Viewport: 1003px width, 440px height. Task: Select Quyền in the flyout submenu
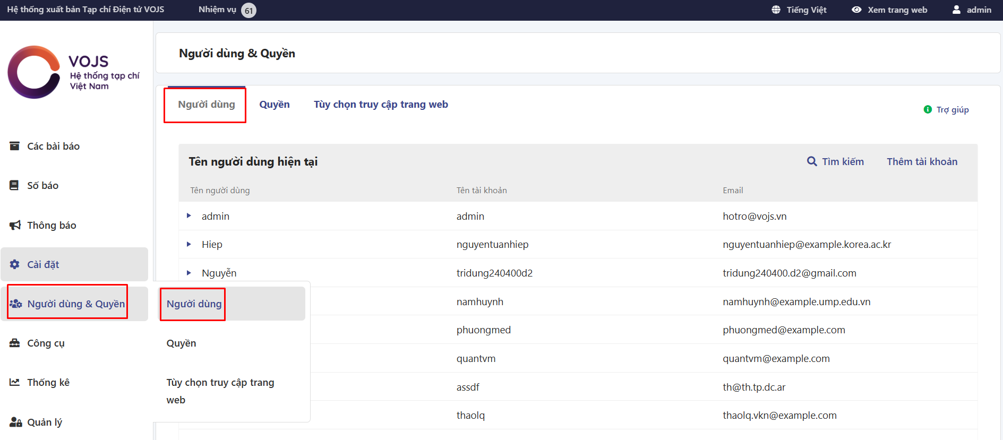182,343
